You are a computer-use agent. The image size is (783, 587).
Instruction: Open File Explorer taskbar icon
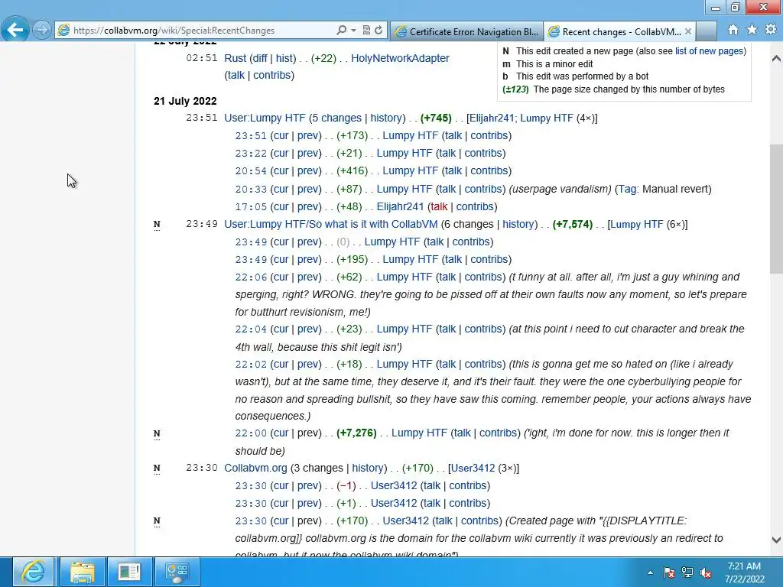pos(82,572)
